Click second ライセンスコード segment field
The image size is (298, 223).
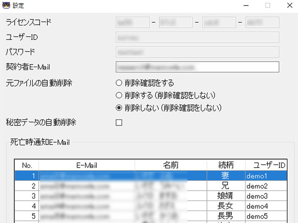pyautogui.click(x=176, y=22)
